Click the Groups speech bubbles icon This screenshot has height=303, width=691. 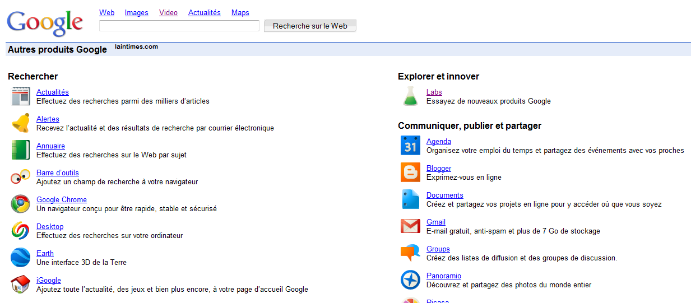(x=411, y=253)
